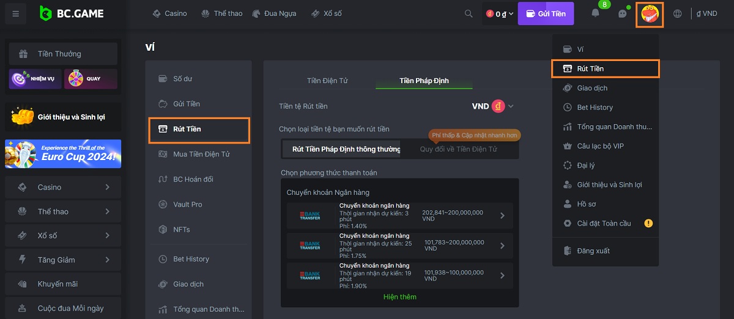Open the balance 0 ₫ dropdown
This screenshot has width=734, height=319.
click(500, 13)
